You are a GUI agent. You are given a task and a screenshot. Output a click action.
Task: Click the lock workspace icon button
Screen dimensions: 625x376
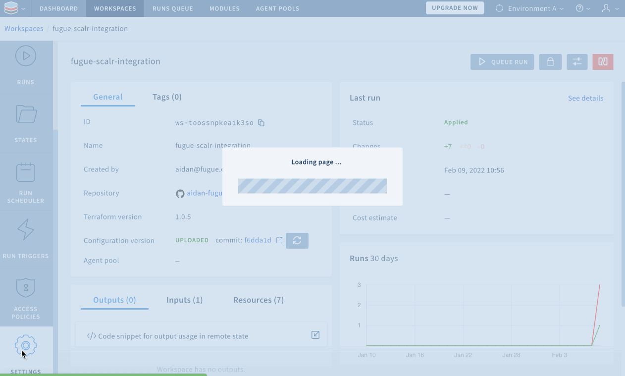click(x=550, y=62)
